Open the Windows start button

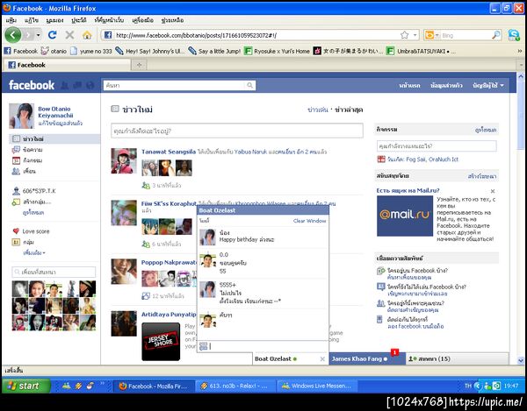point(26,386)
